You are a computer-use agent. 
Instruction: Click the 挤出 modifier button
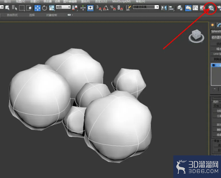(216, 44)
